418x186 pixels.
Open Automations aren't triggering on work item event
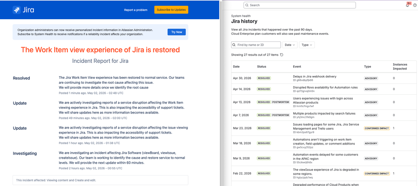(x=324, y=142)
